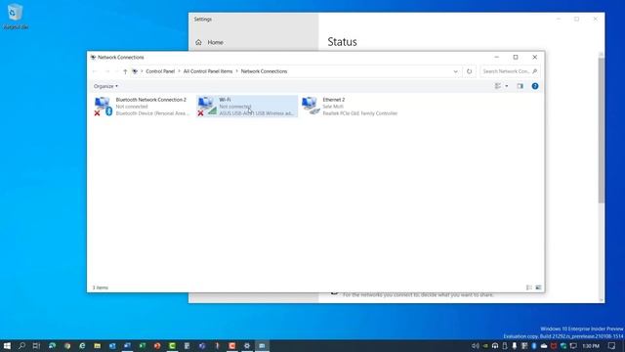Open the view options dropdown arrow
This screenshot has width=625, height=352.
(507, 86)
